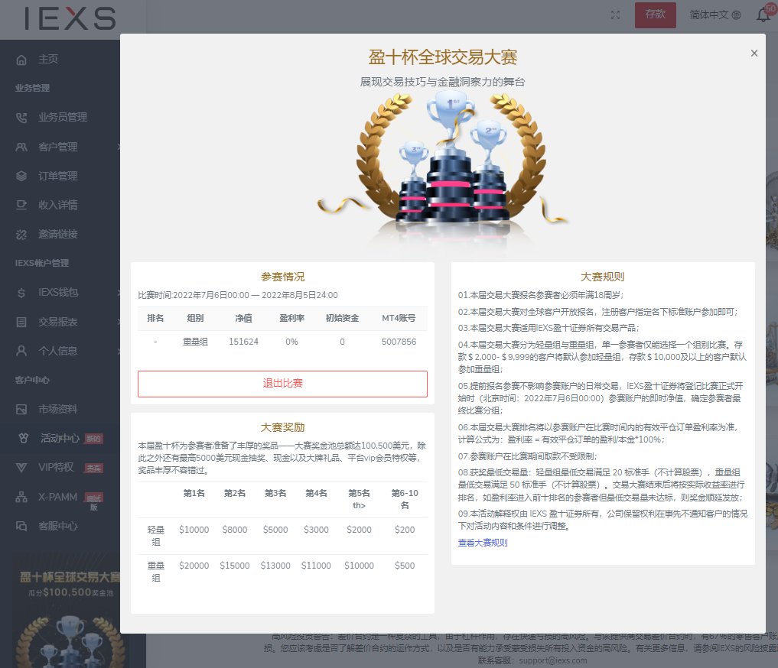Click the image icon for 市场资料
The width and height of the screenshot is (778, 668).
tap(21, 410)
